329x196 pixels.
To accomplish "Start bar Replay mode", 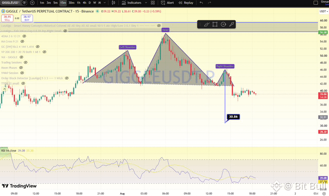I will [x=186, y=3].
